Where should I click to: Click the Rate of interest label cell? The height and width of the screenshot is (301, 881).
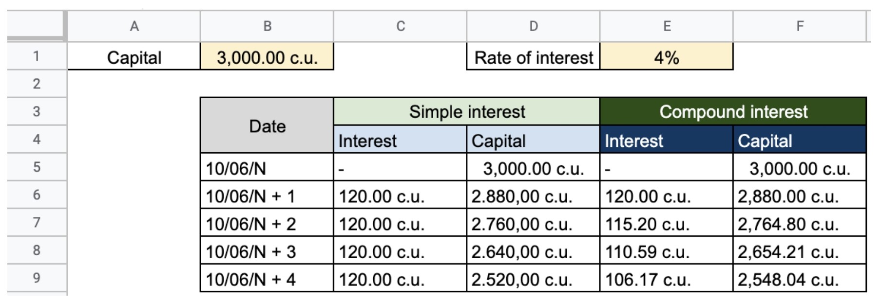pos(533,57)
